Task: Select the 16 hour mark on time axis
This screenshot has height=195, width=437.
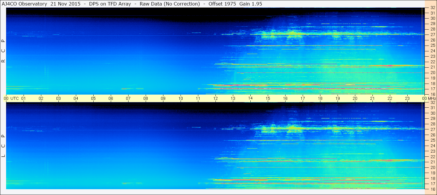Action: coord(285,98)
